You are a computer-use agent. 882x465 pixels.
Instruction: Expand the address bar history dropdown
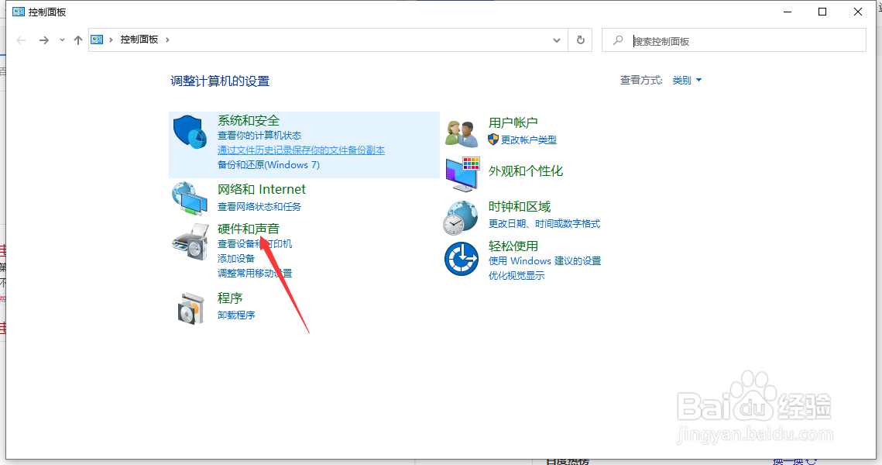coord(556,40)
